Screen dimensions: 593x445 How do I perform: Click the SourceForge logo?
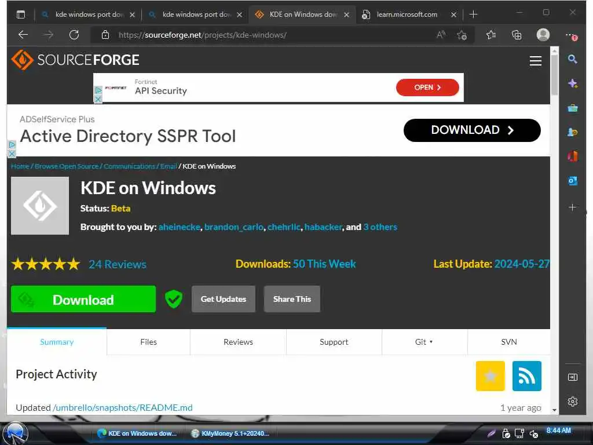[75, 60]
